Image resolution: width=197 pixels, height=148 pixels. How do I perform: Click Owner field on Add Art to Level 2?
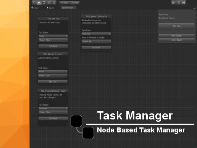[x=53, y=76]
